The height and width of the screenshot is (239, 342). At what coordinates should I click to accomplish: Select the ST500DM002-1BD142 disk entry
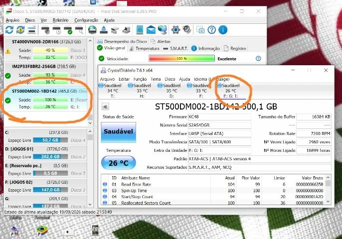point(46,100)
